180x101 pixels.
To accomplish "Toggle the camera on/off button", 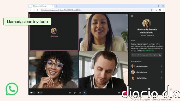I will pos(31,93).
